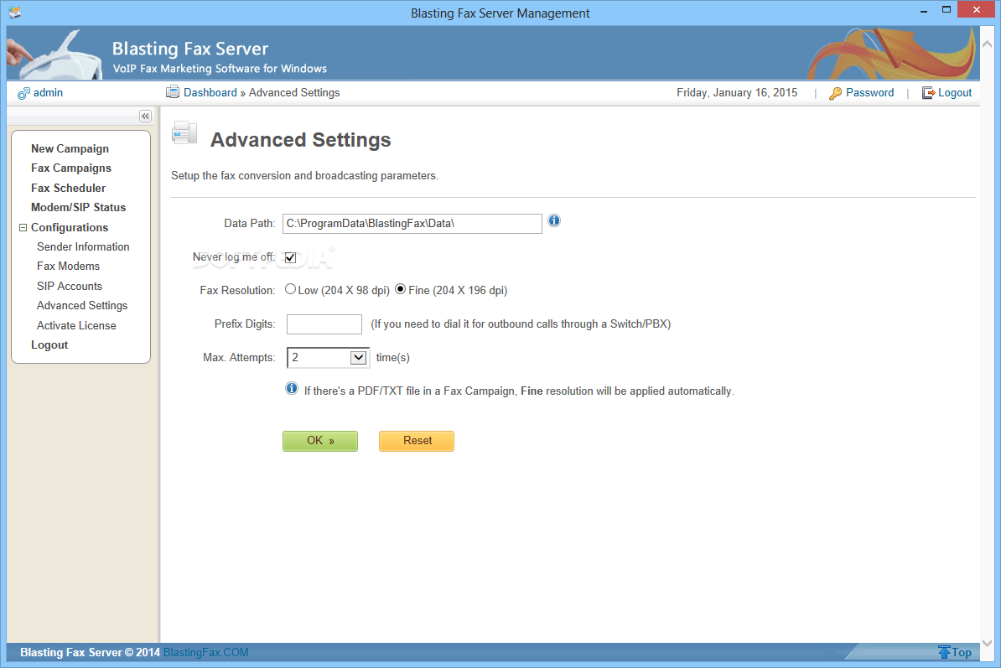Select Advanced Settings in the sidebar
Screen dimensions: 1001x668
pyautogui.click(x=82, y=306)
